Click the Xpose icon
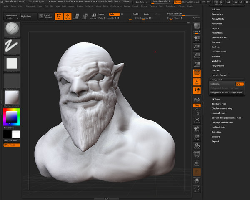Viewport: 250px width, 200px height. (197, 189)
